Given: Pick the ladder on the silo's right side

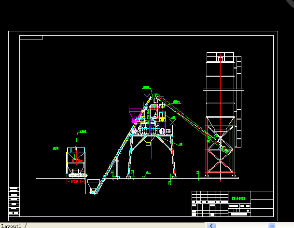Looking at the screenshot, I should click(x=238, y=101).
